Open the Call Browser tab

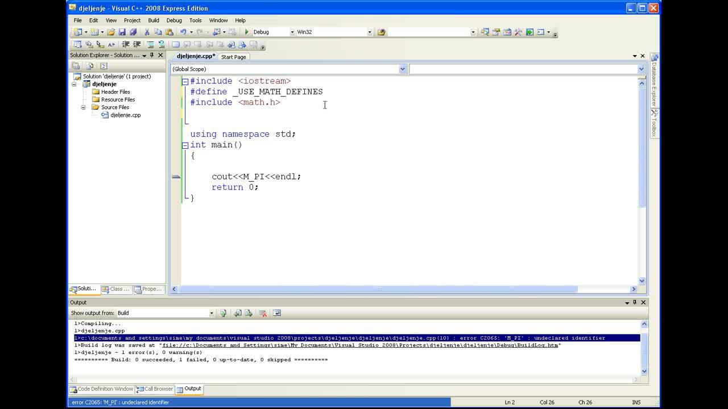tap(155, 389)
